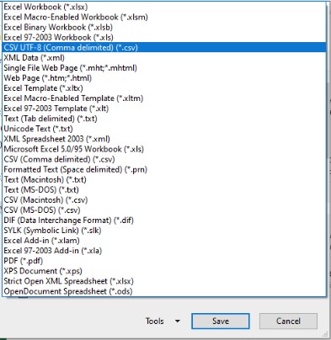Open the Tools dropdown arrow
Image resolution: width=331 pixels, height=340 pixels.
coord(178,321)
